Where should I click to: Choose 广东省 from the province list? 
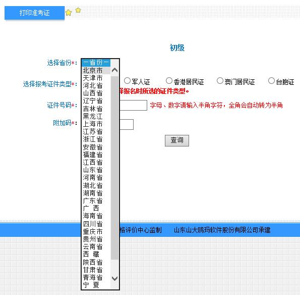click(x=96, y=201)
